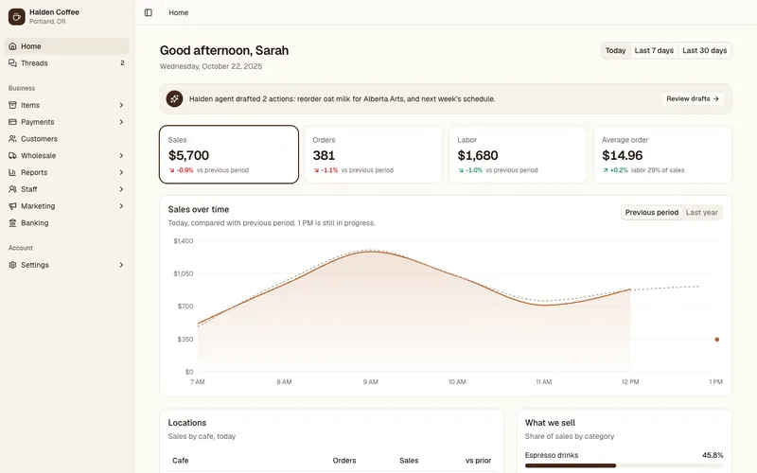Expand the Staff submenu chevron
This screenshot has height=473, width=757.
[121, 189]
